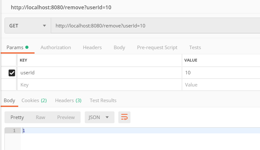The height and width of the screenshot is (150, 260).
Task: View the Cookies (2) response tab
Action: pos(34,101)
